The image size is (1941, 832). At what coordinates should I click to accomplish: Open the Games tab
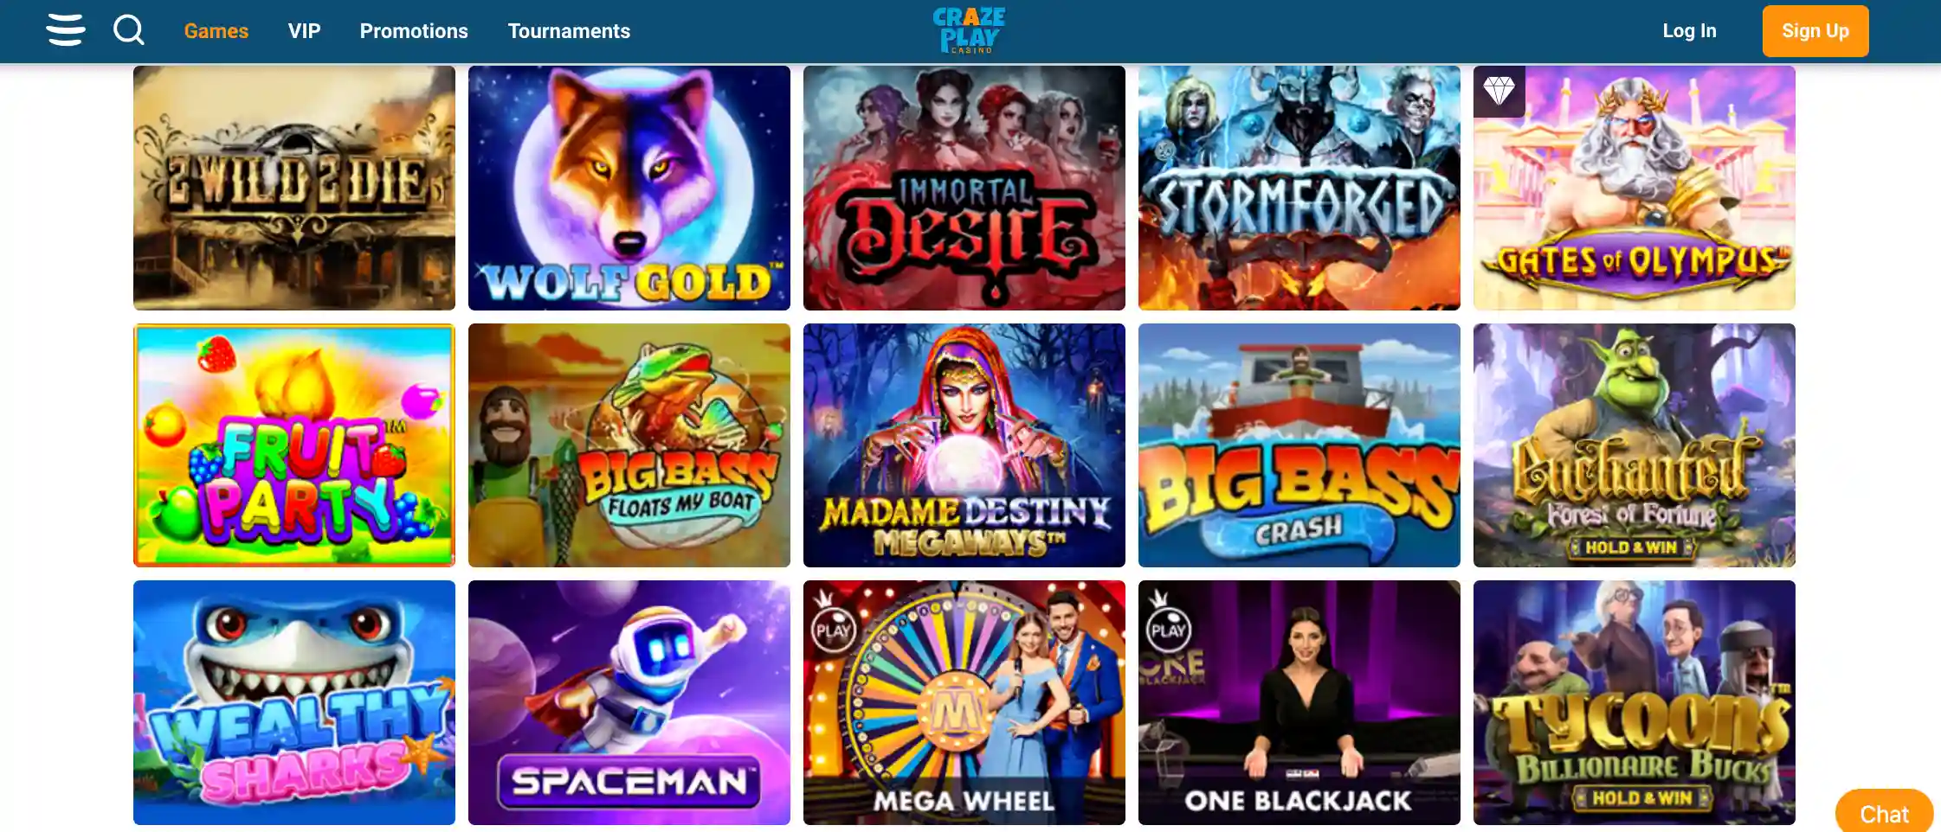(216, 31)
